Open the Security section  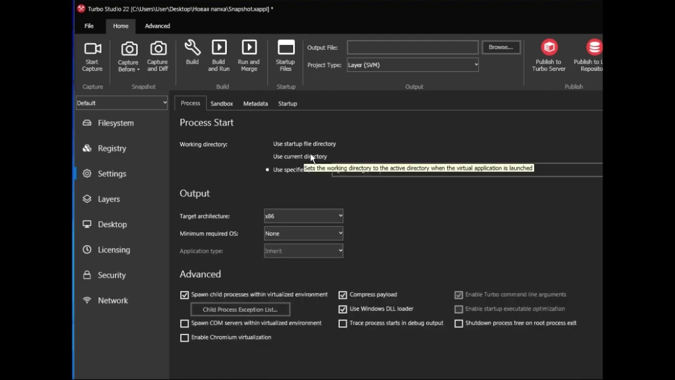112,275
